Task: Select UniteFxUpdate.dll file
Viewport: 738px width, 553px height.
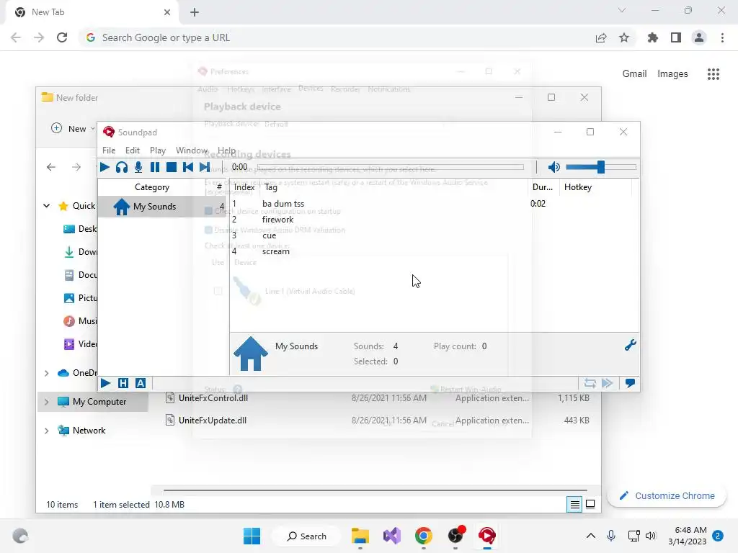Action: pos(377,421)
